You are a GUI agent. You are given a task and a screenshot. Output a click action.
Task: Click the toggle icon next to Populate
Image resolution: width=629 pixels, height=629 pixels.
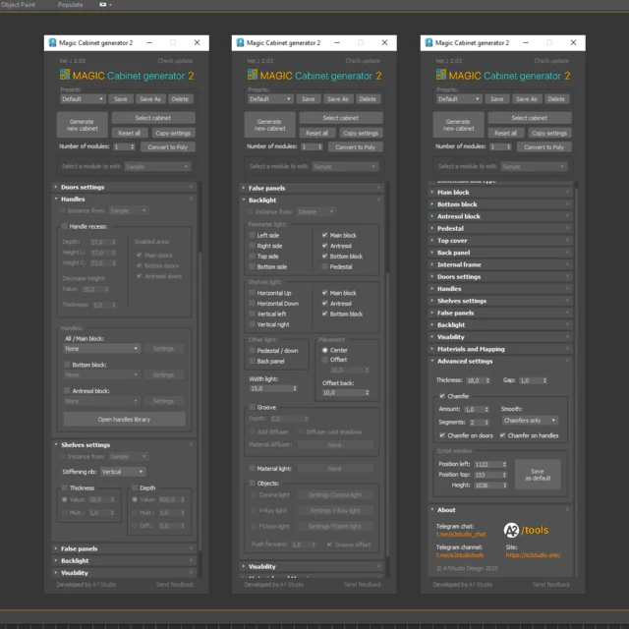click(x=103, y=4)
